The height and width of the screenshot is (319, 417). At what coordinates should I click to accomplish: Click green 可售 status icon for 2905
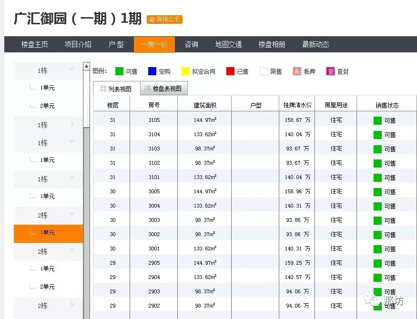point(377,263)
